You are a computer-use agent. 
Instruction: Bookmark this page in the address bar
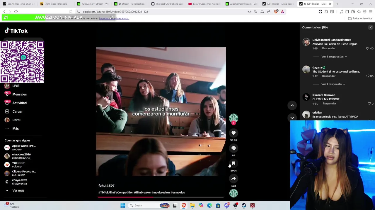click(x=71, y=12)
